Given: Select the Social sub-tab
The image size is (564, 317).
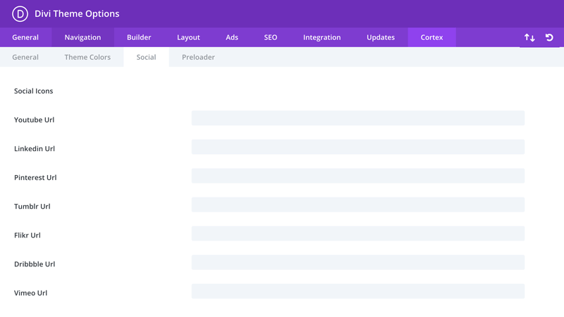Looking at the screenshot, I should coord(146,57).
